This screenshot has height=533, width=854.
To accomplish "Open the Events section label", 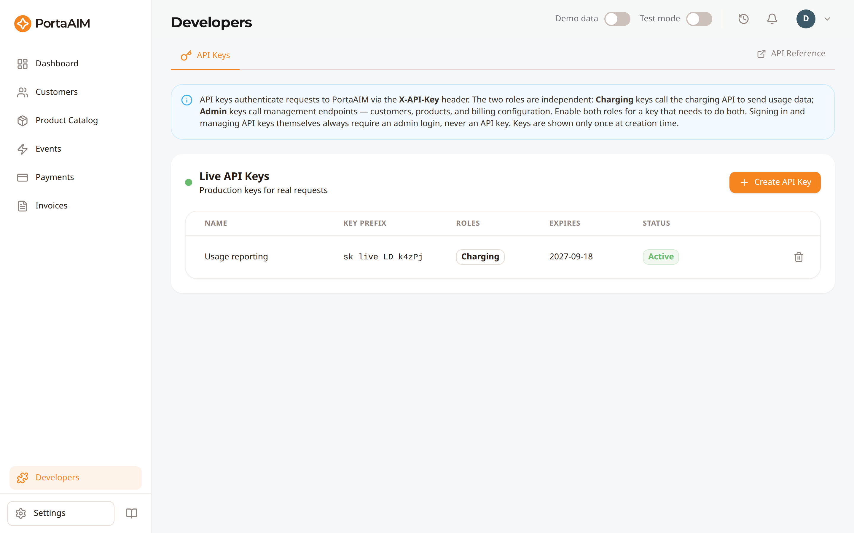I will [48, 149].
